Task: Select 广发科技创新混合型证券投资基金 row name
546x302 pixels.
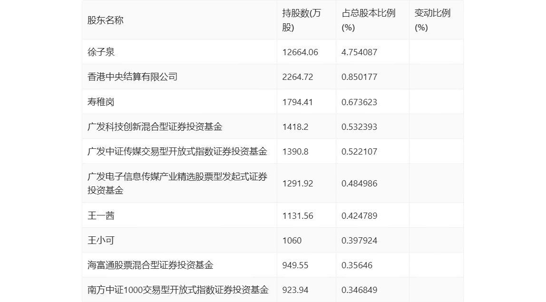Action: (155, 127)
